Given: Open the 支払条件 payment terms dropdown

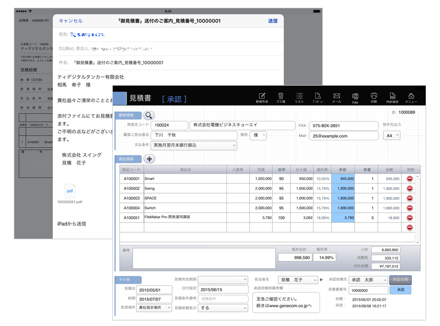Looking at the screenshot, I should click(194, 145).
